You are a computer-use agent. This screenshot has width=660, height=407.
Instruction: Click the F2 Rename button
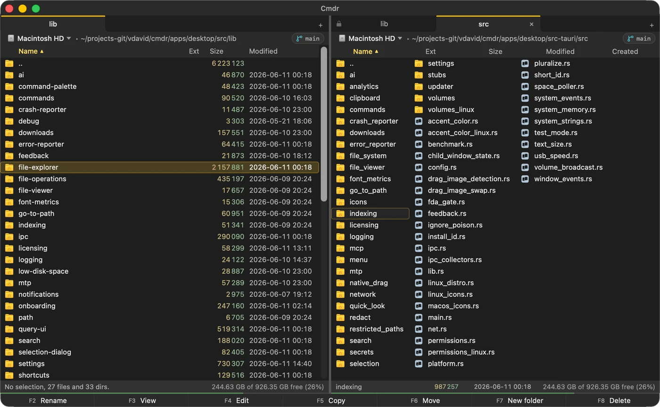coord(48,400)
